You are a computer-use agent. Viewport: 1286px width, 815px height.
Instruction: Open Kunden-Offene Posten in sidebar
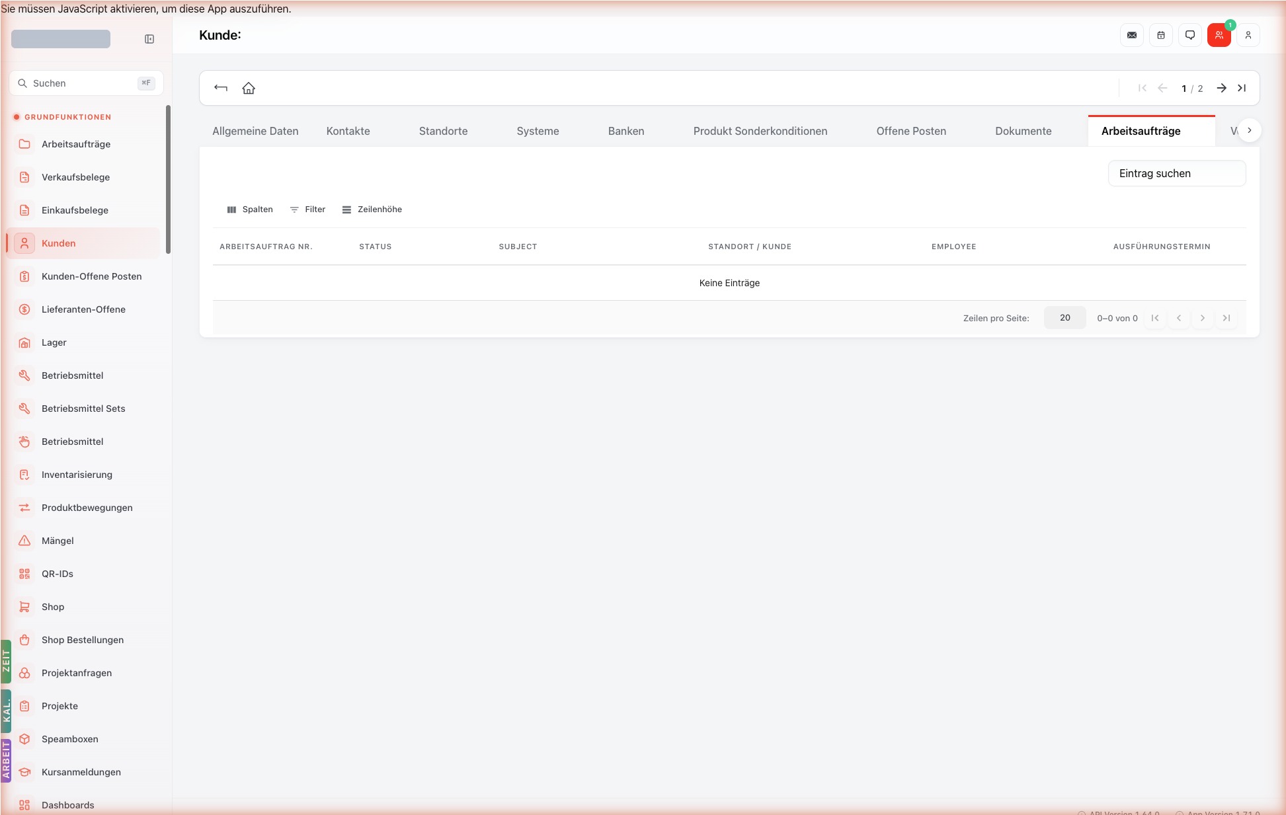[x=83, y=276]
